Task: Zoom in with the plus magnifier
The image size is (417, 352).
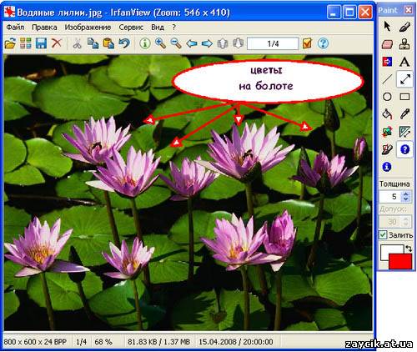Action: (x=160, y=43)
